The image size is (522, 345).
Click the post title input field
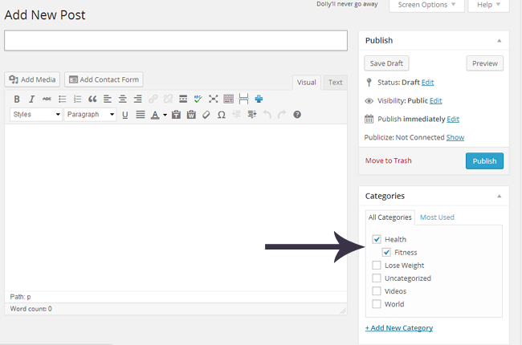pos(176,41)
